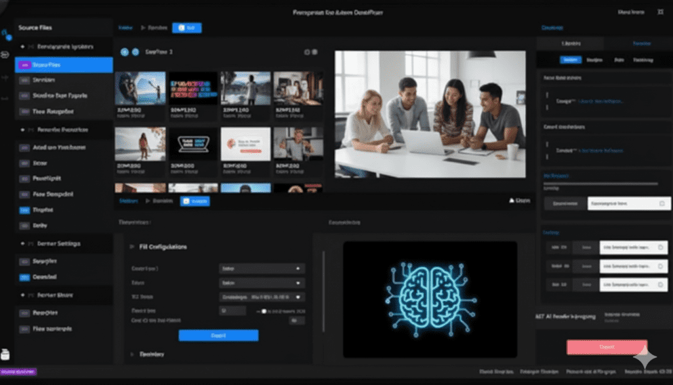Toggle the square control beside the size input
This screenshot has height=385, width=673.
(296, 321)
